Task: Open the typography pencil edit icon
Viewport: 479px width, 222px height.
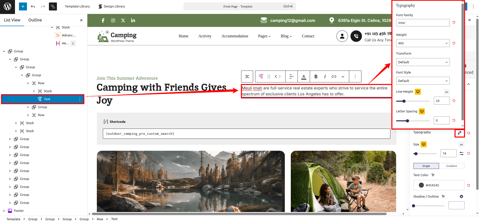Action: pos(460,133)
